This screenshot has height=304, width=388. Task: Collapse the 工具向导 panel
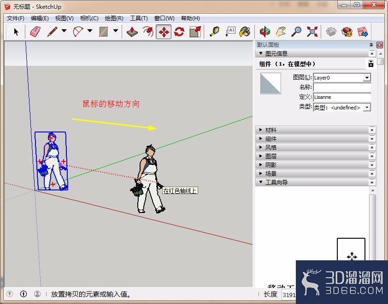[x=261, y=182]
